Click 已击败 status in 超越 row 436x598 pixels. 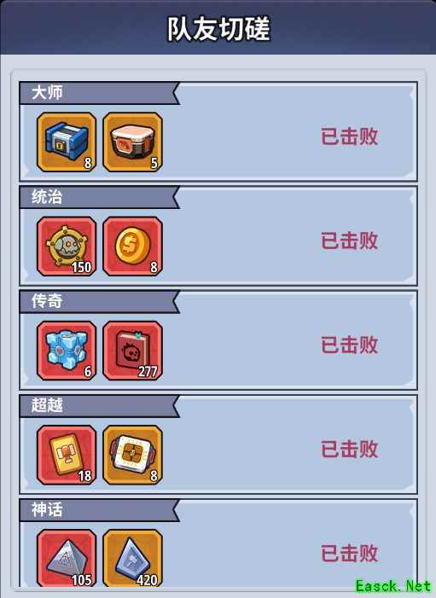pos(350,450)
